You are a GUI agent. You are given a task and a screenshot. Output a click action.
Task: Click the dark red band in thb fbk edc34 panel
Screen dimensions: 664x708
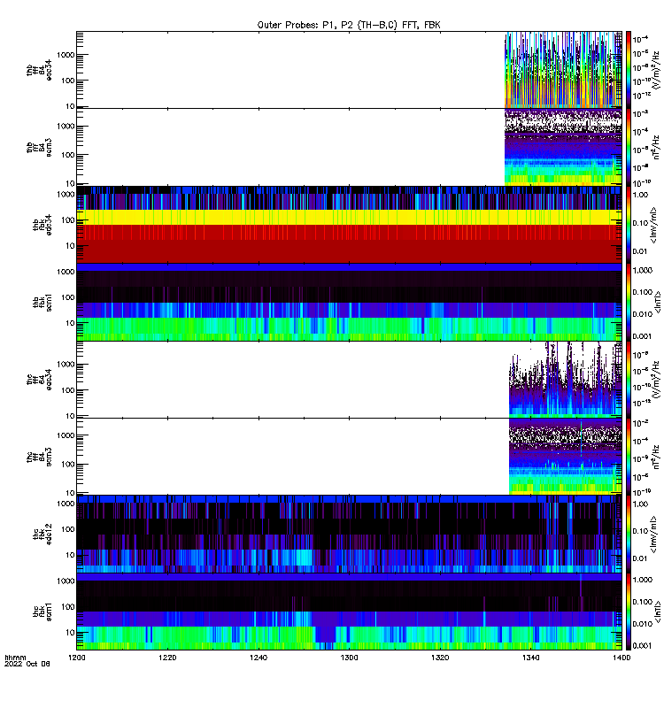(x=349, y=251)
